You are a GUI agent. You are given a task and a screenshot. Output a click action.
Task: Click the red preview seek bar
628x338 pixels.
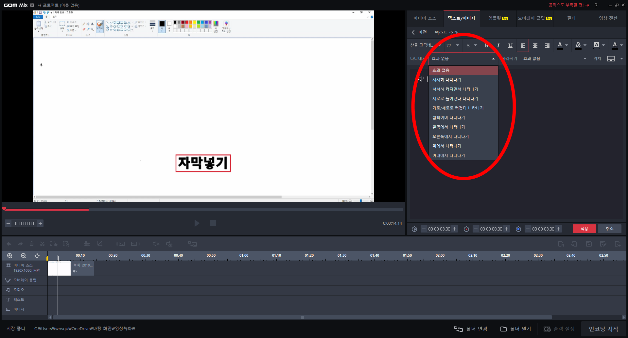[46, 209]
